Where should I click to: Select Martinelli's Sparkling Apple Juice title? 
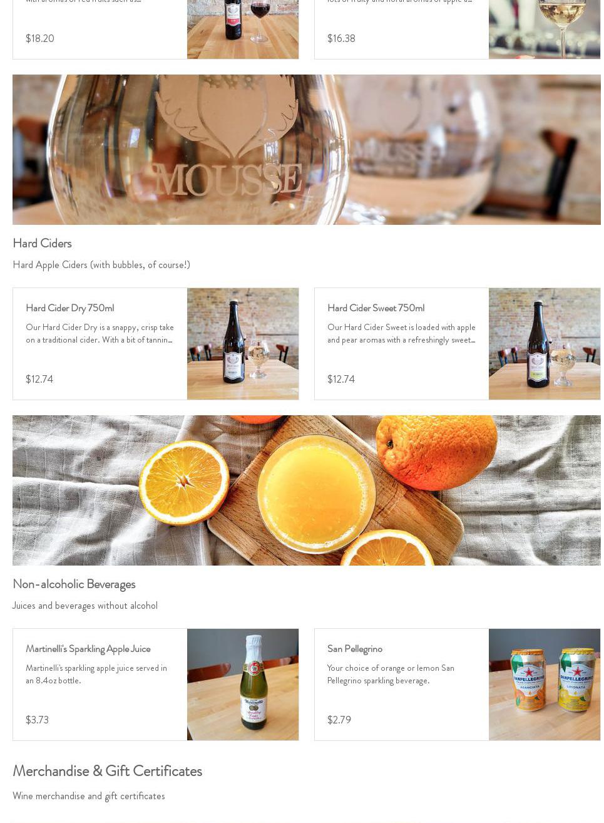coord(88,649)
